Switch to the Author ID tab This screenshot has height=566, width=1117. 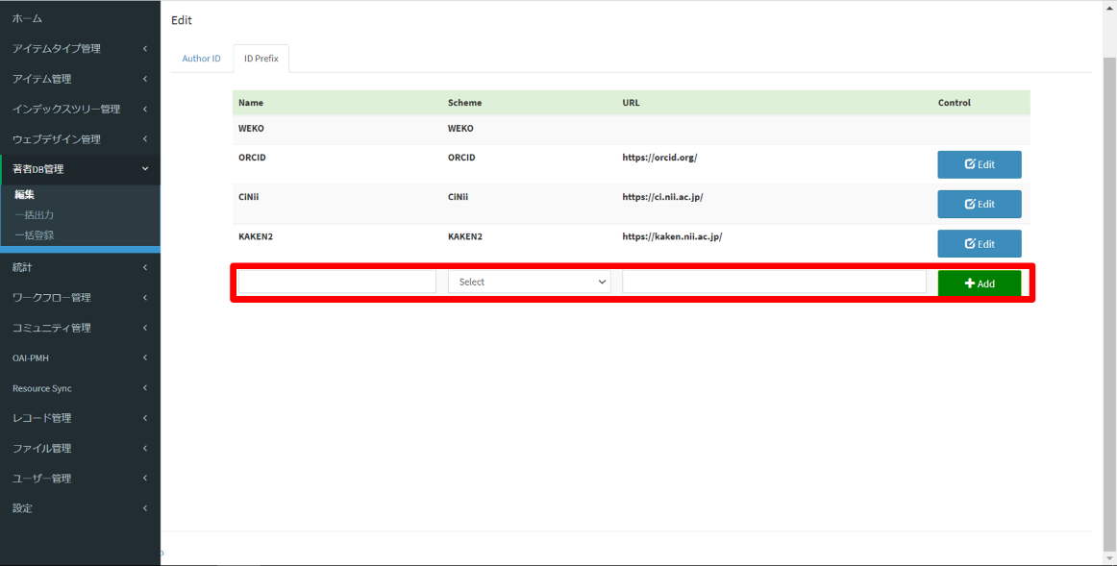click(201, 59)
